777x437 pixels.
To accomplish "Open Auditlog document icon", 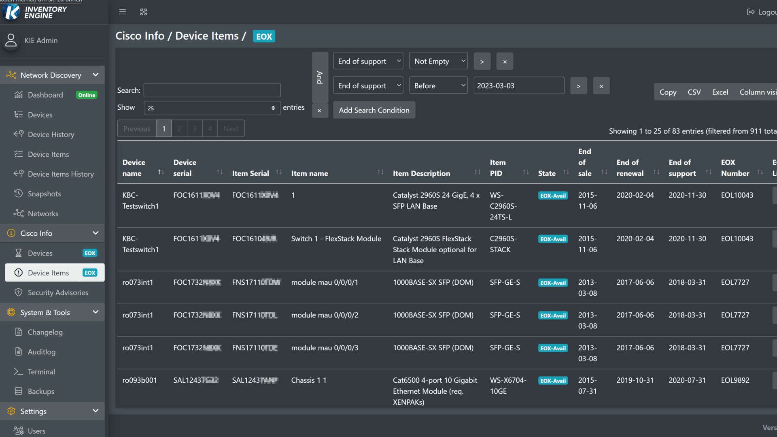I will click(x=19, y=352).
